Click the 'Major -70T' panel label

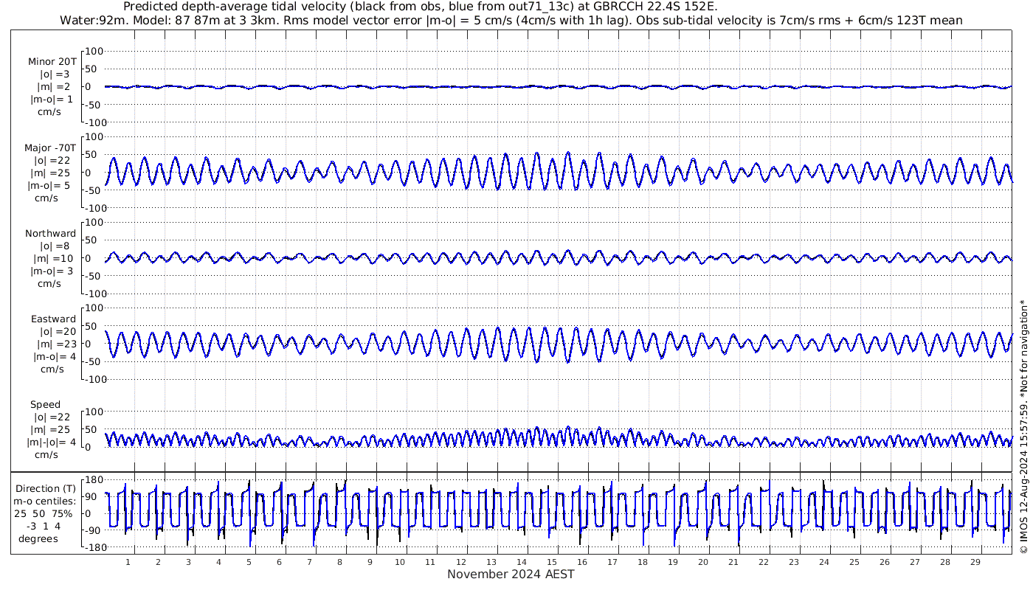(50, 148)
